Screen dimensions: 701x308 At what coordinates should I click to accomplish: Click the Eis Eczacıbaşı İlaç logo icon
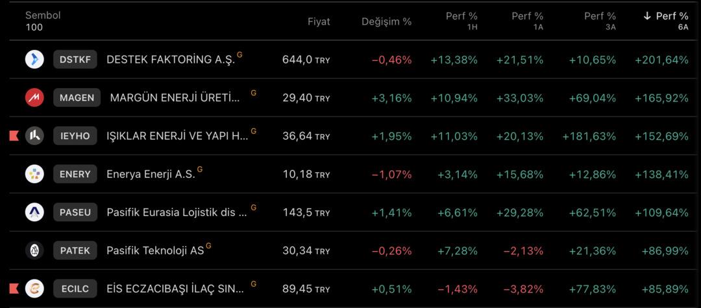pos(34,289)
